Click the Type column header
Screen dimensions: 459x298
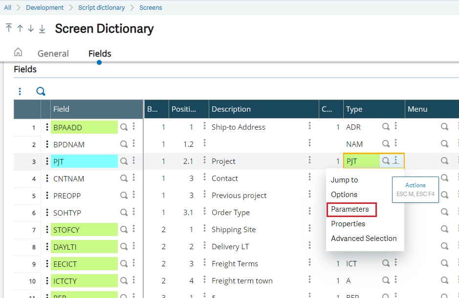coord(374,109)
